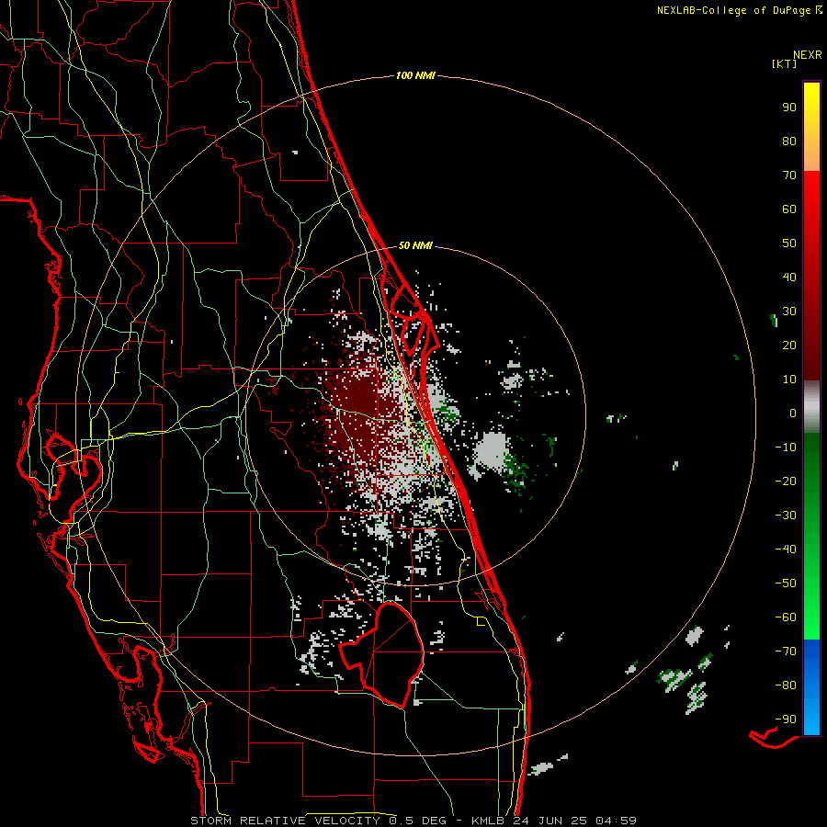Click the positive 10 knot scale label

tap(789, 380)
